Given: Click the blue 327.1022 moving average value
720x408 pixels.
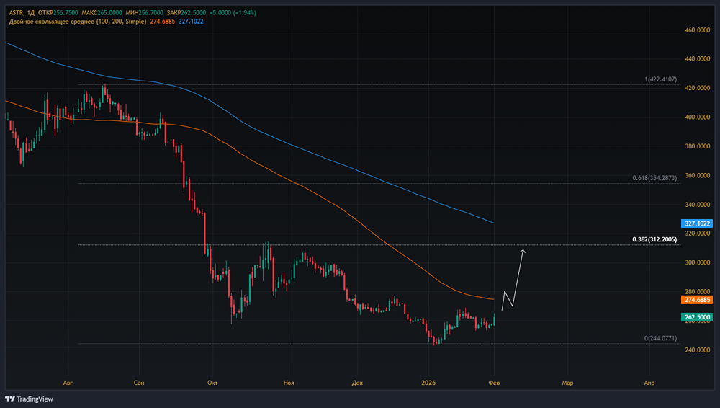Looking at the screenshot, I should (191, 22).
